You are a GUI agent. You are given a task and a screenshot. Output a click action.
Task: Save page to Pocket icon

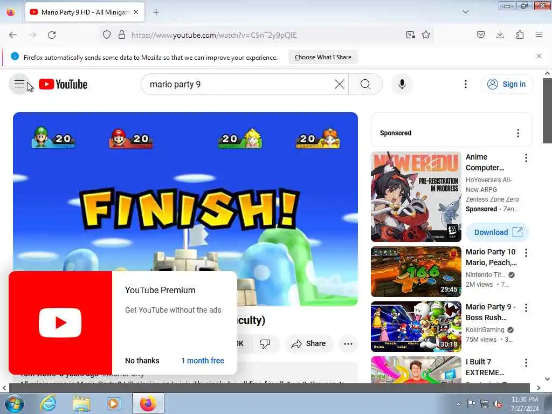click(x=481, y=34)
